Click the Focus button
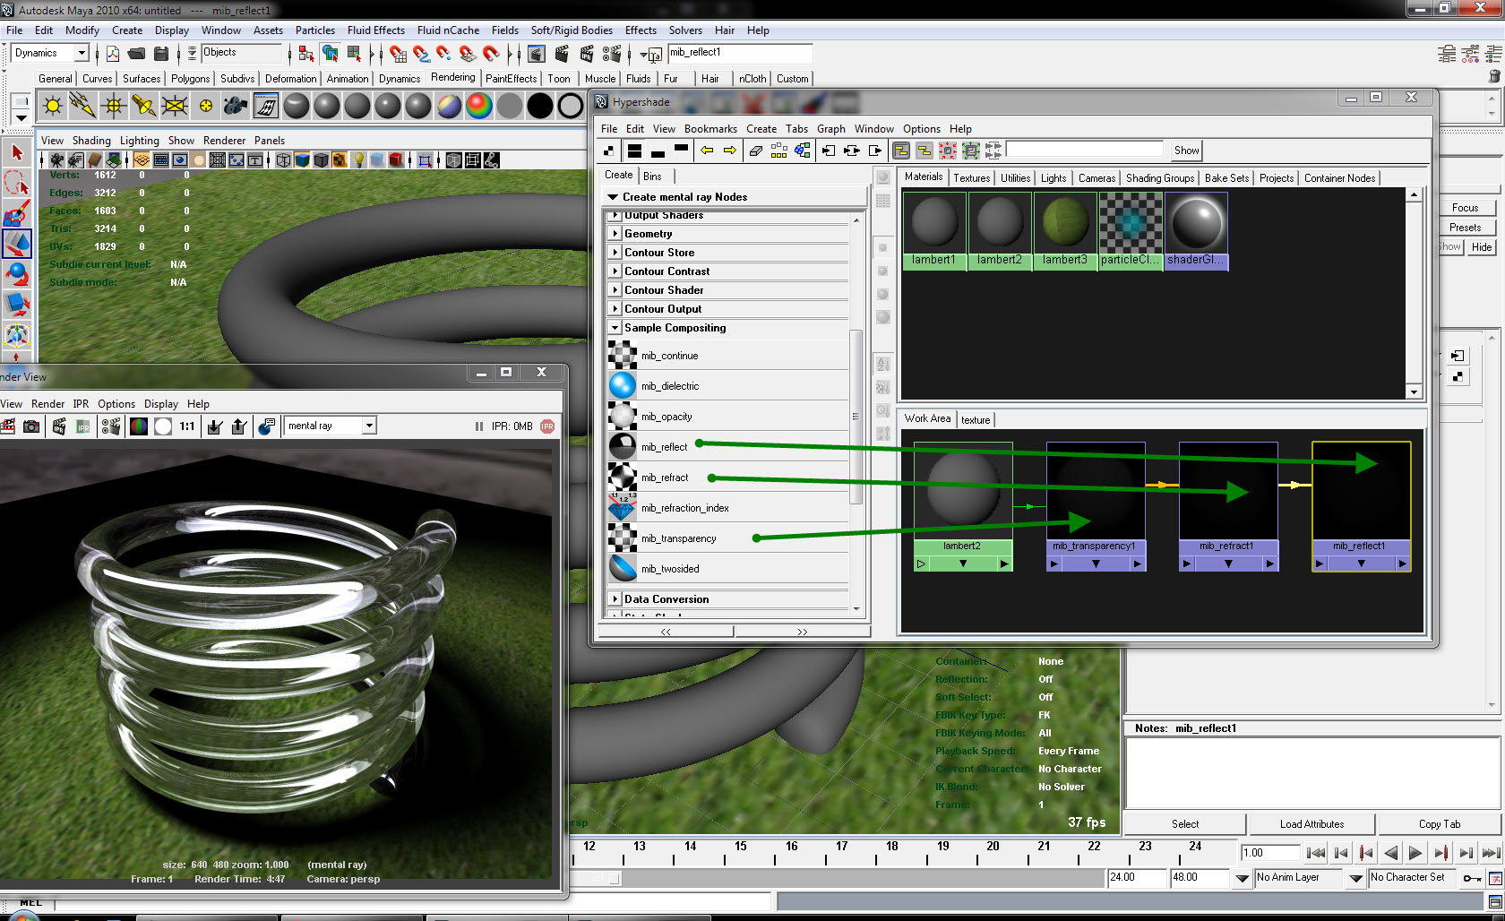The image size is (1505, 921). (1465, 208)
